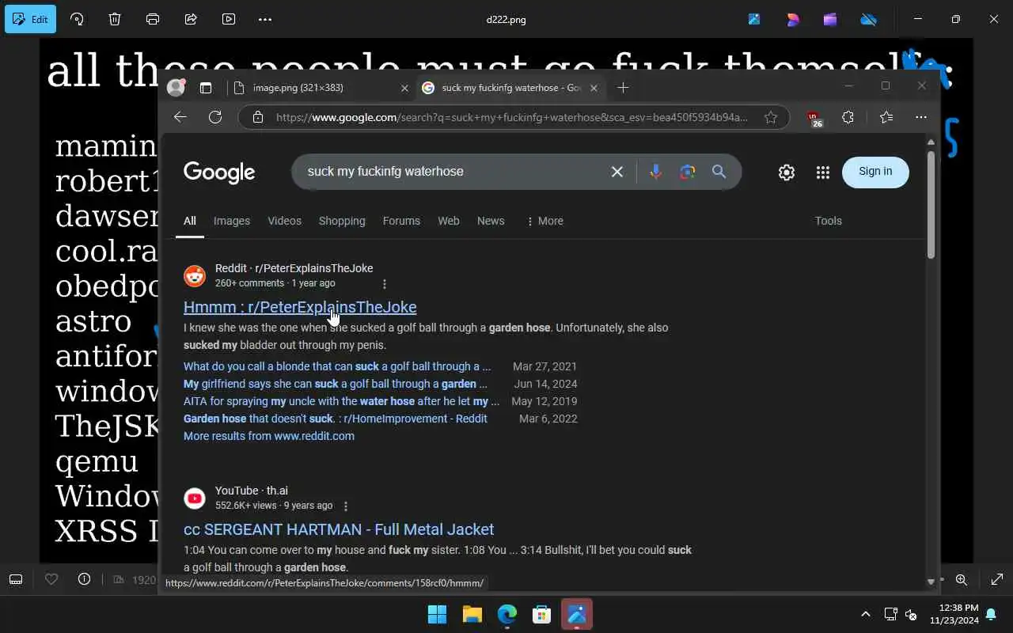Delete the image using trash icon
Screen dimensions: 1013x633
tap(115, 19)
